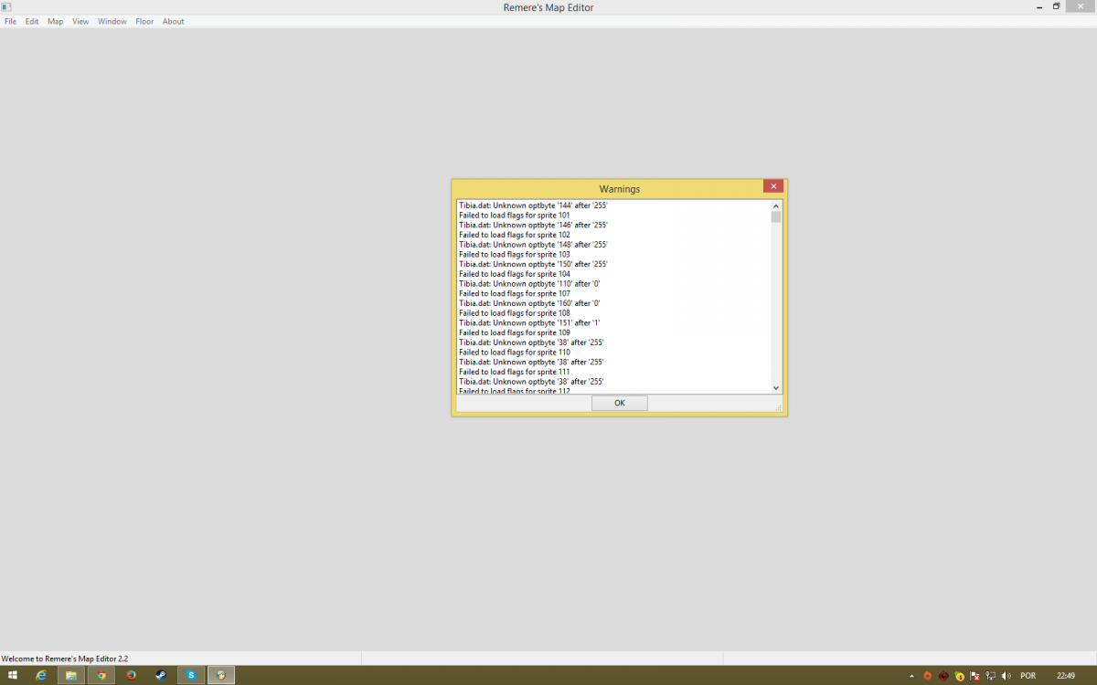Select the line with optbyte '148'
The image size is (1097, 685).
coord(533,245)
